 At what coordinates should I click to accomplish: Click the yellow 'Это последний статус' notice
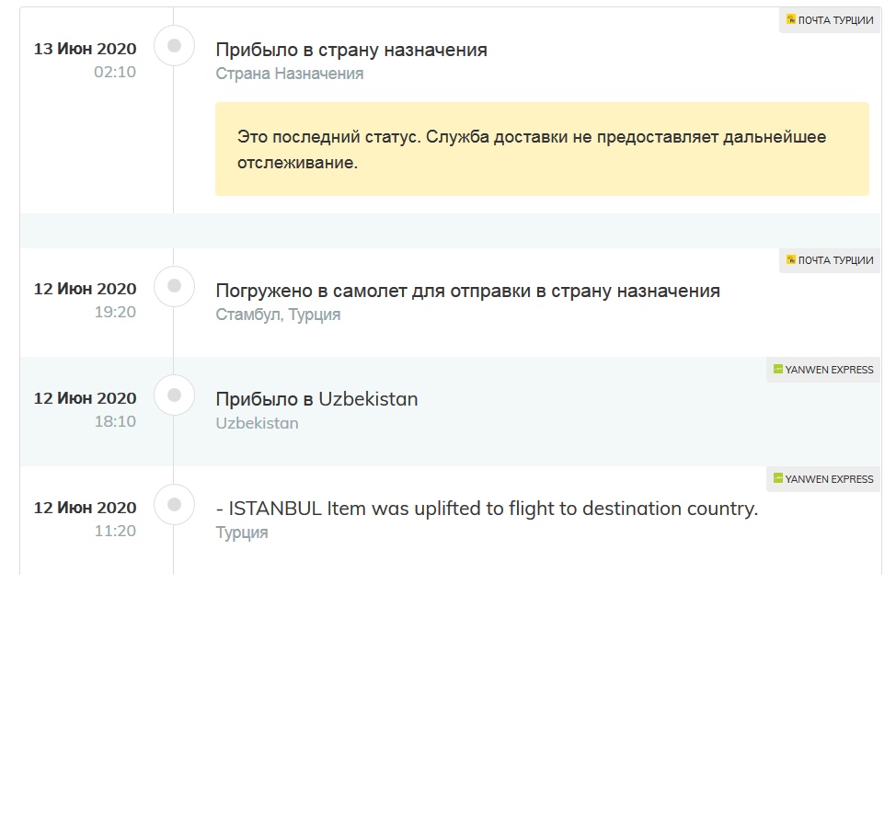[x=542, y=149]
